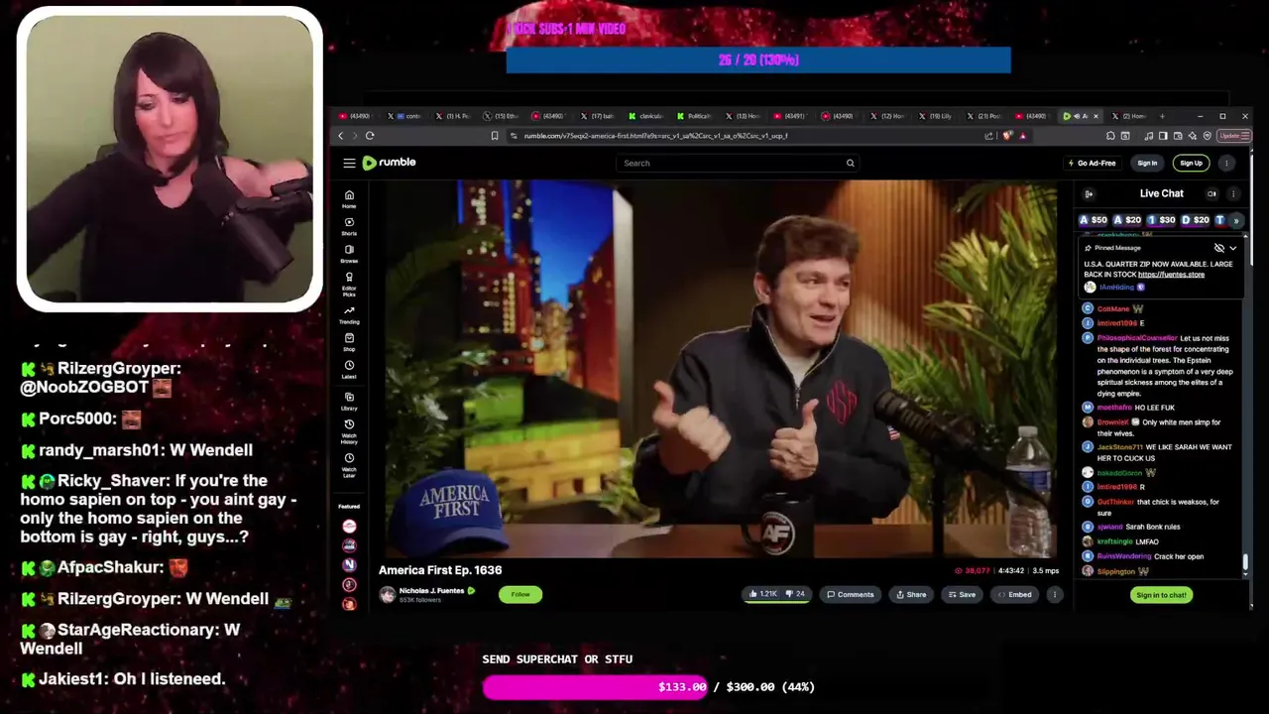Switch to the clavicular browser tab
This screenshot has height=714, width=1269.
[x=648, y=116]
